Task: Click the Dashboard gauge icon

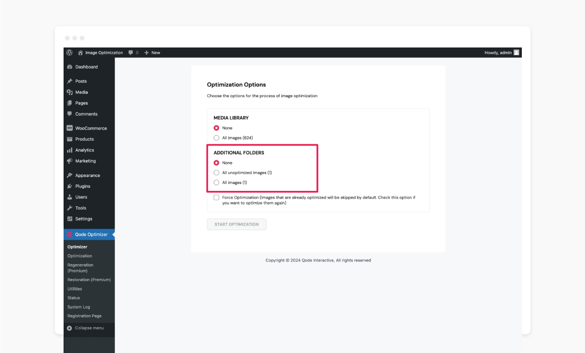Action: (69, 67)
